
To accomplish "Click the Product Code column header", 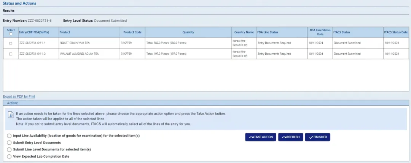I will click(x=132, y=32).
